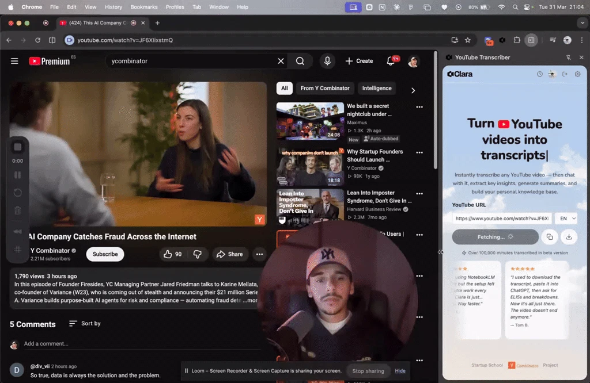
Task: Start voice search with microphone
Action: click(x=327, y=61)
